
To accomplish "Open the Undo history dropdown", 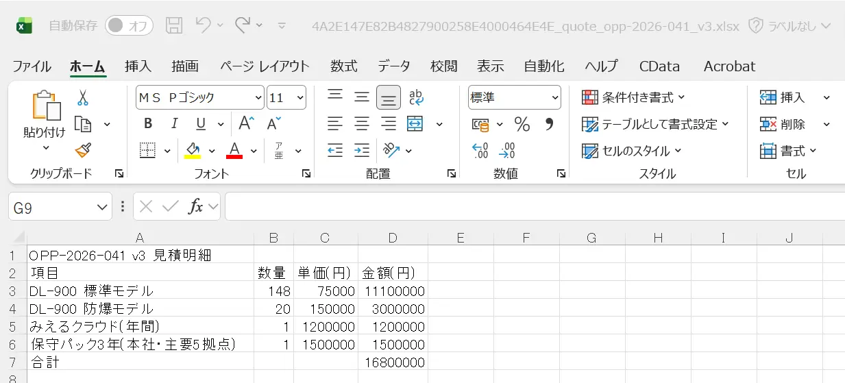I will [220, 26].
